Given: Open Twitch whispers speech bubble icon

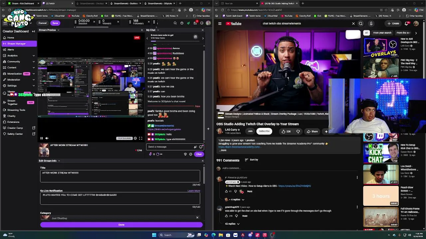Looking at the screenshot, I should 202,23.
